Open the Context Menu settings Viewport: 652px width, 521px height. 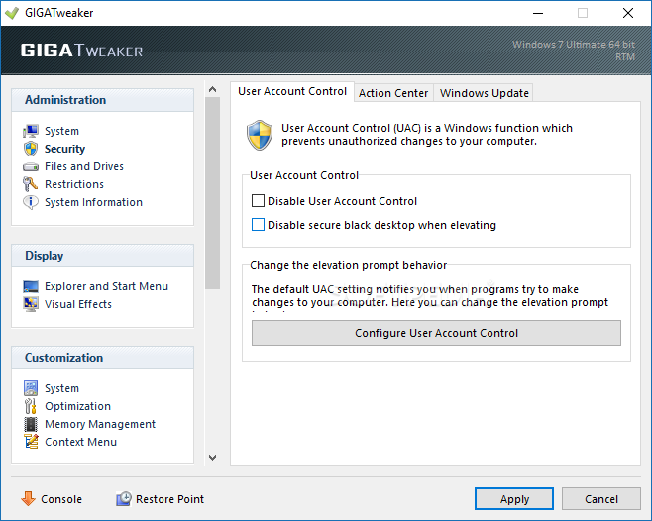[80, 442]
